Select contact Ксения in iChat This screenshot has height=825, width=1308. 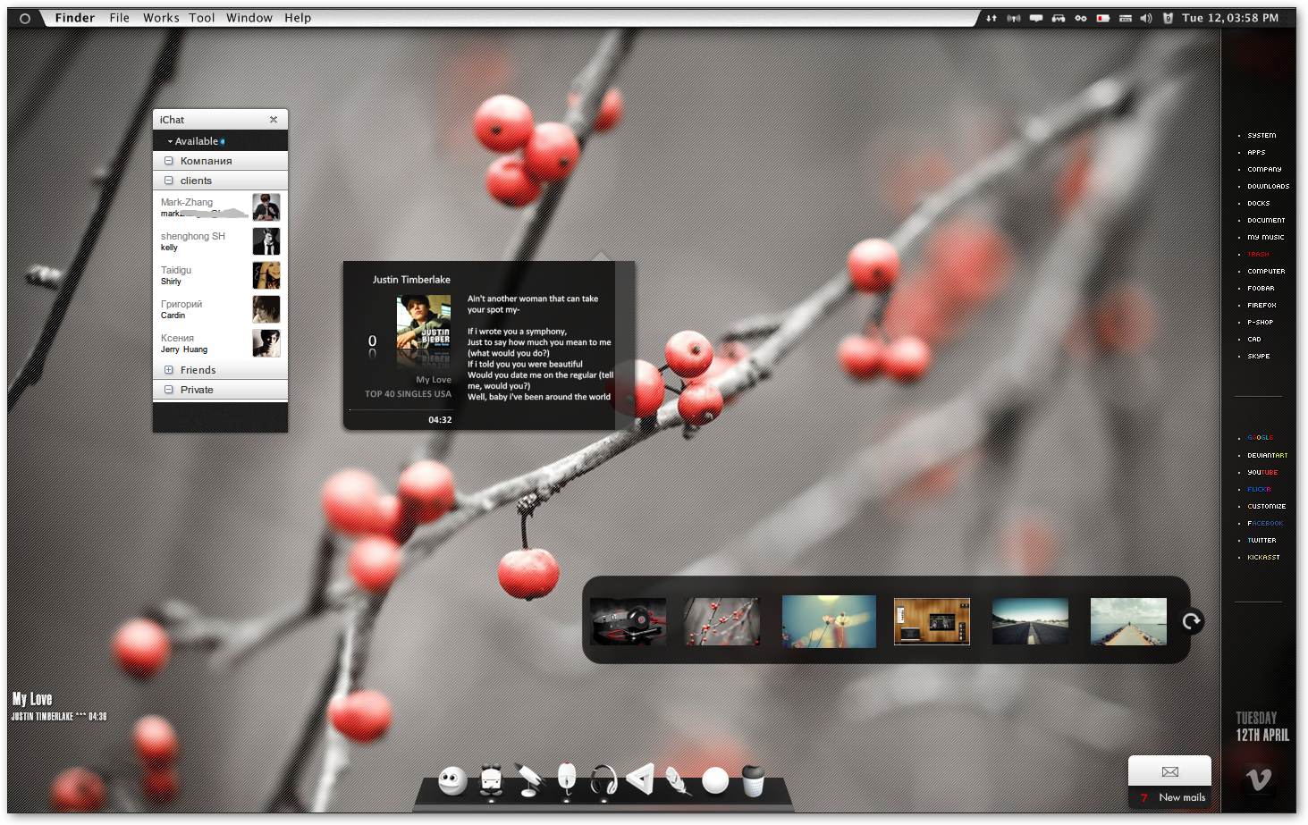coord(220,343)
